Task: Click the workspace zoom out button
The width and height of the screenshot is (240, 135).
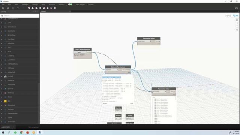Action: point(237,26)
